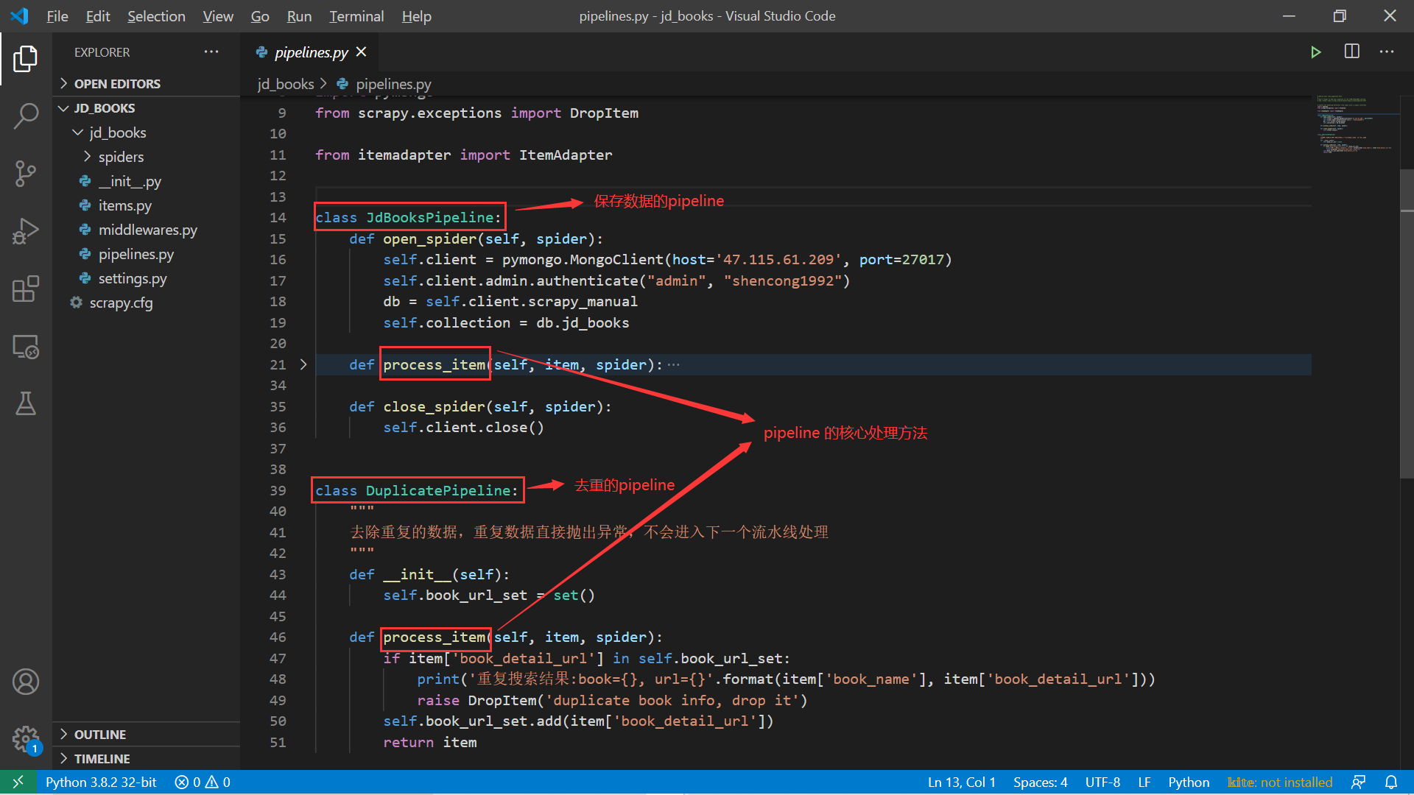Screen dimensions: 1414x795
Task: Place cursor on line number 39
Action: pos(278,490)
